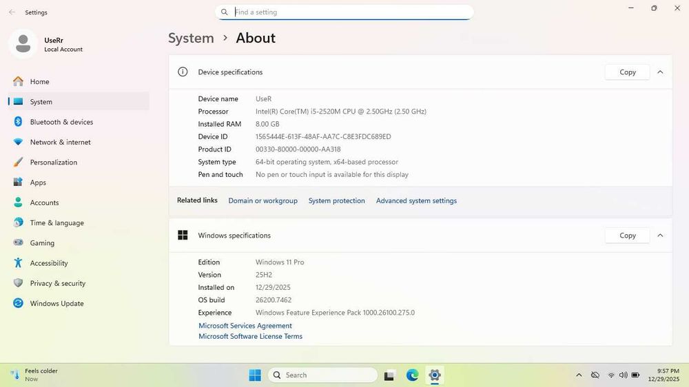Click the back arrow beside the Settings title

[x=12, y=12]
